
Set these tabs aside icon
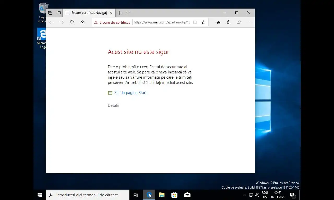(x=58, y=13)
